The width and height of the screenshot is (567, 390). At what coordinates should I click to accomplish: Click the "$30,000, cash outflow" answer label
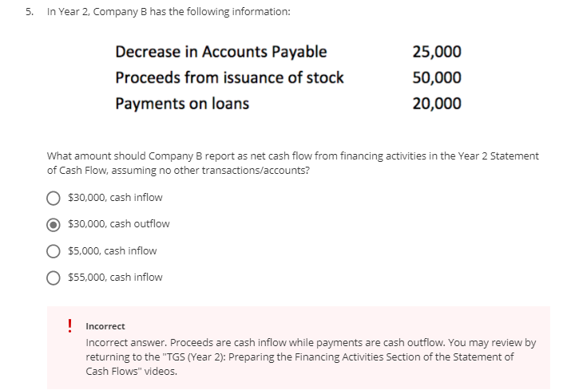[x=119, y=224]
